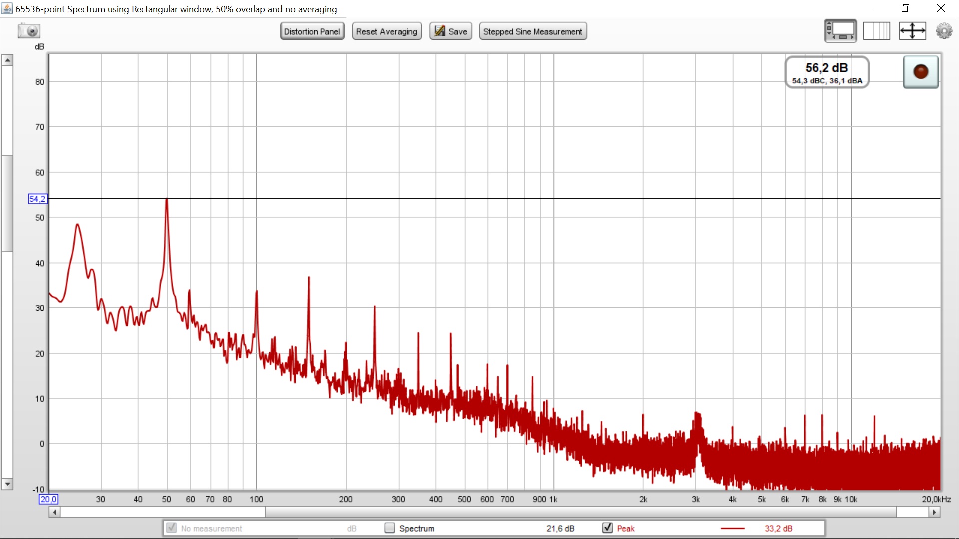Open the Distortion Panel
Viewport: 959px width, 539px height.
point(312,31)
